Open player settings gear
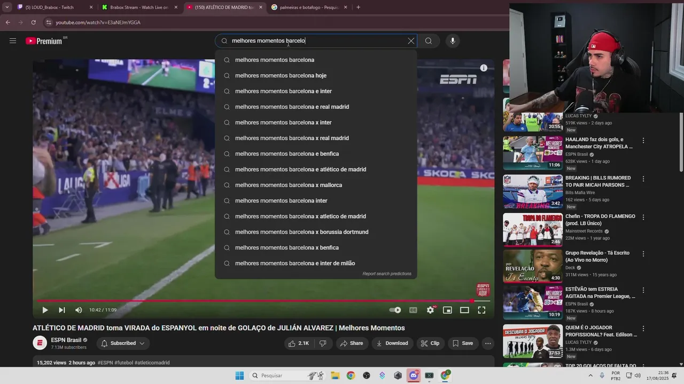Image resolution: width=684 pixels, height=384 pixels. point(431,310)
